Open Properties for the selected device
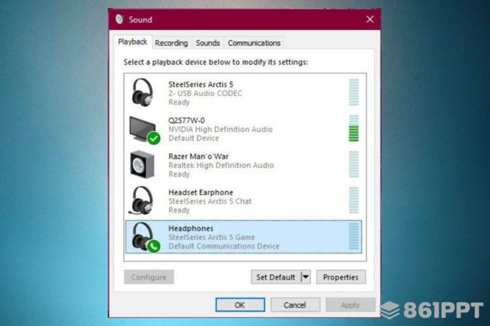490x326 pixels. (x=340, y=277)
